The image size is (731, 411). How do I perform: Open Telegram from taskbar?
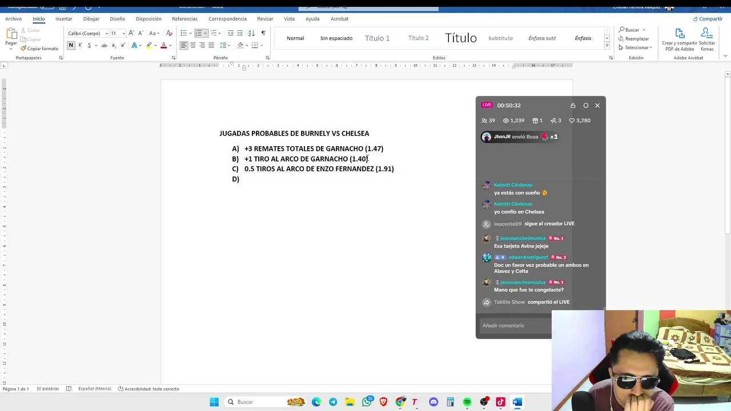click(x=333, y=402)
